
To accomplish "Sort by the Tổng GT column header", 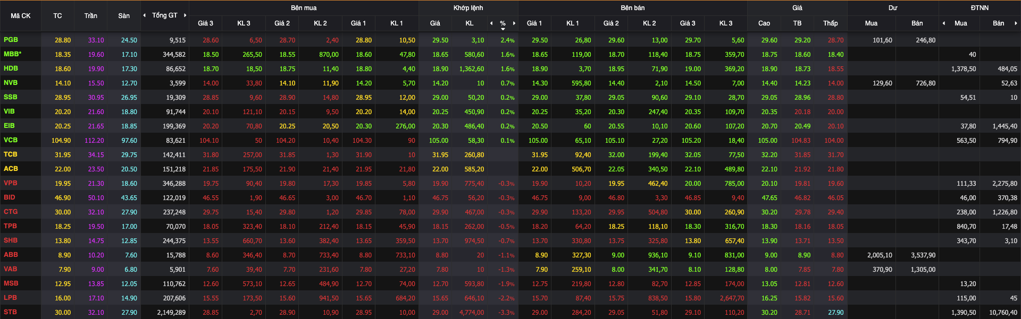I will tap(165, 15).
